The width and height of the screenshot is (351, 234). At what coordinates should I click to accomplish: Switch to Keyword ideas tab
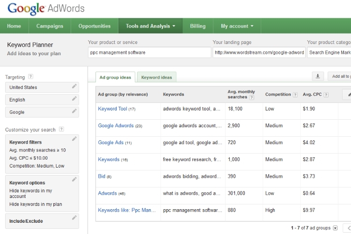156,77
